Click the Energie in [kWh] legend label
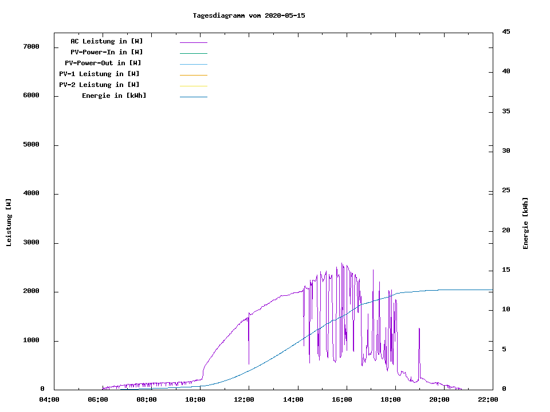The width and height of the screenshot is (550, 412). coord(114,96)
